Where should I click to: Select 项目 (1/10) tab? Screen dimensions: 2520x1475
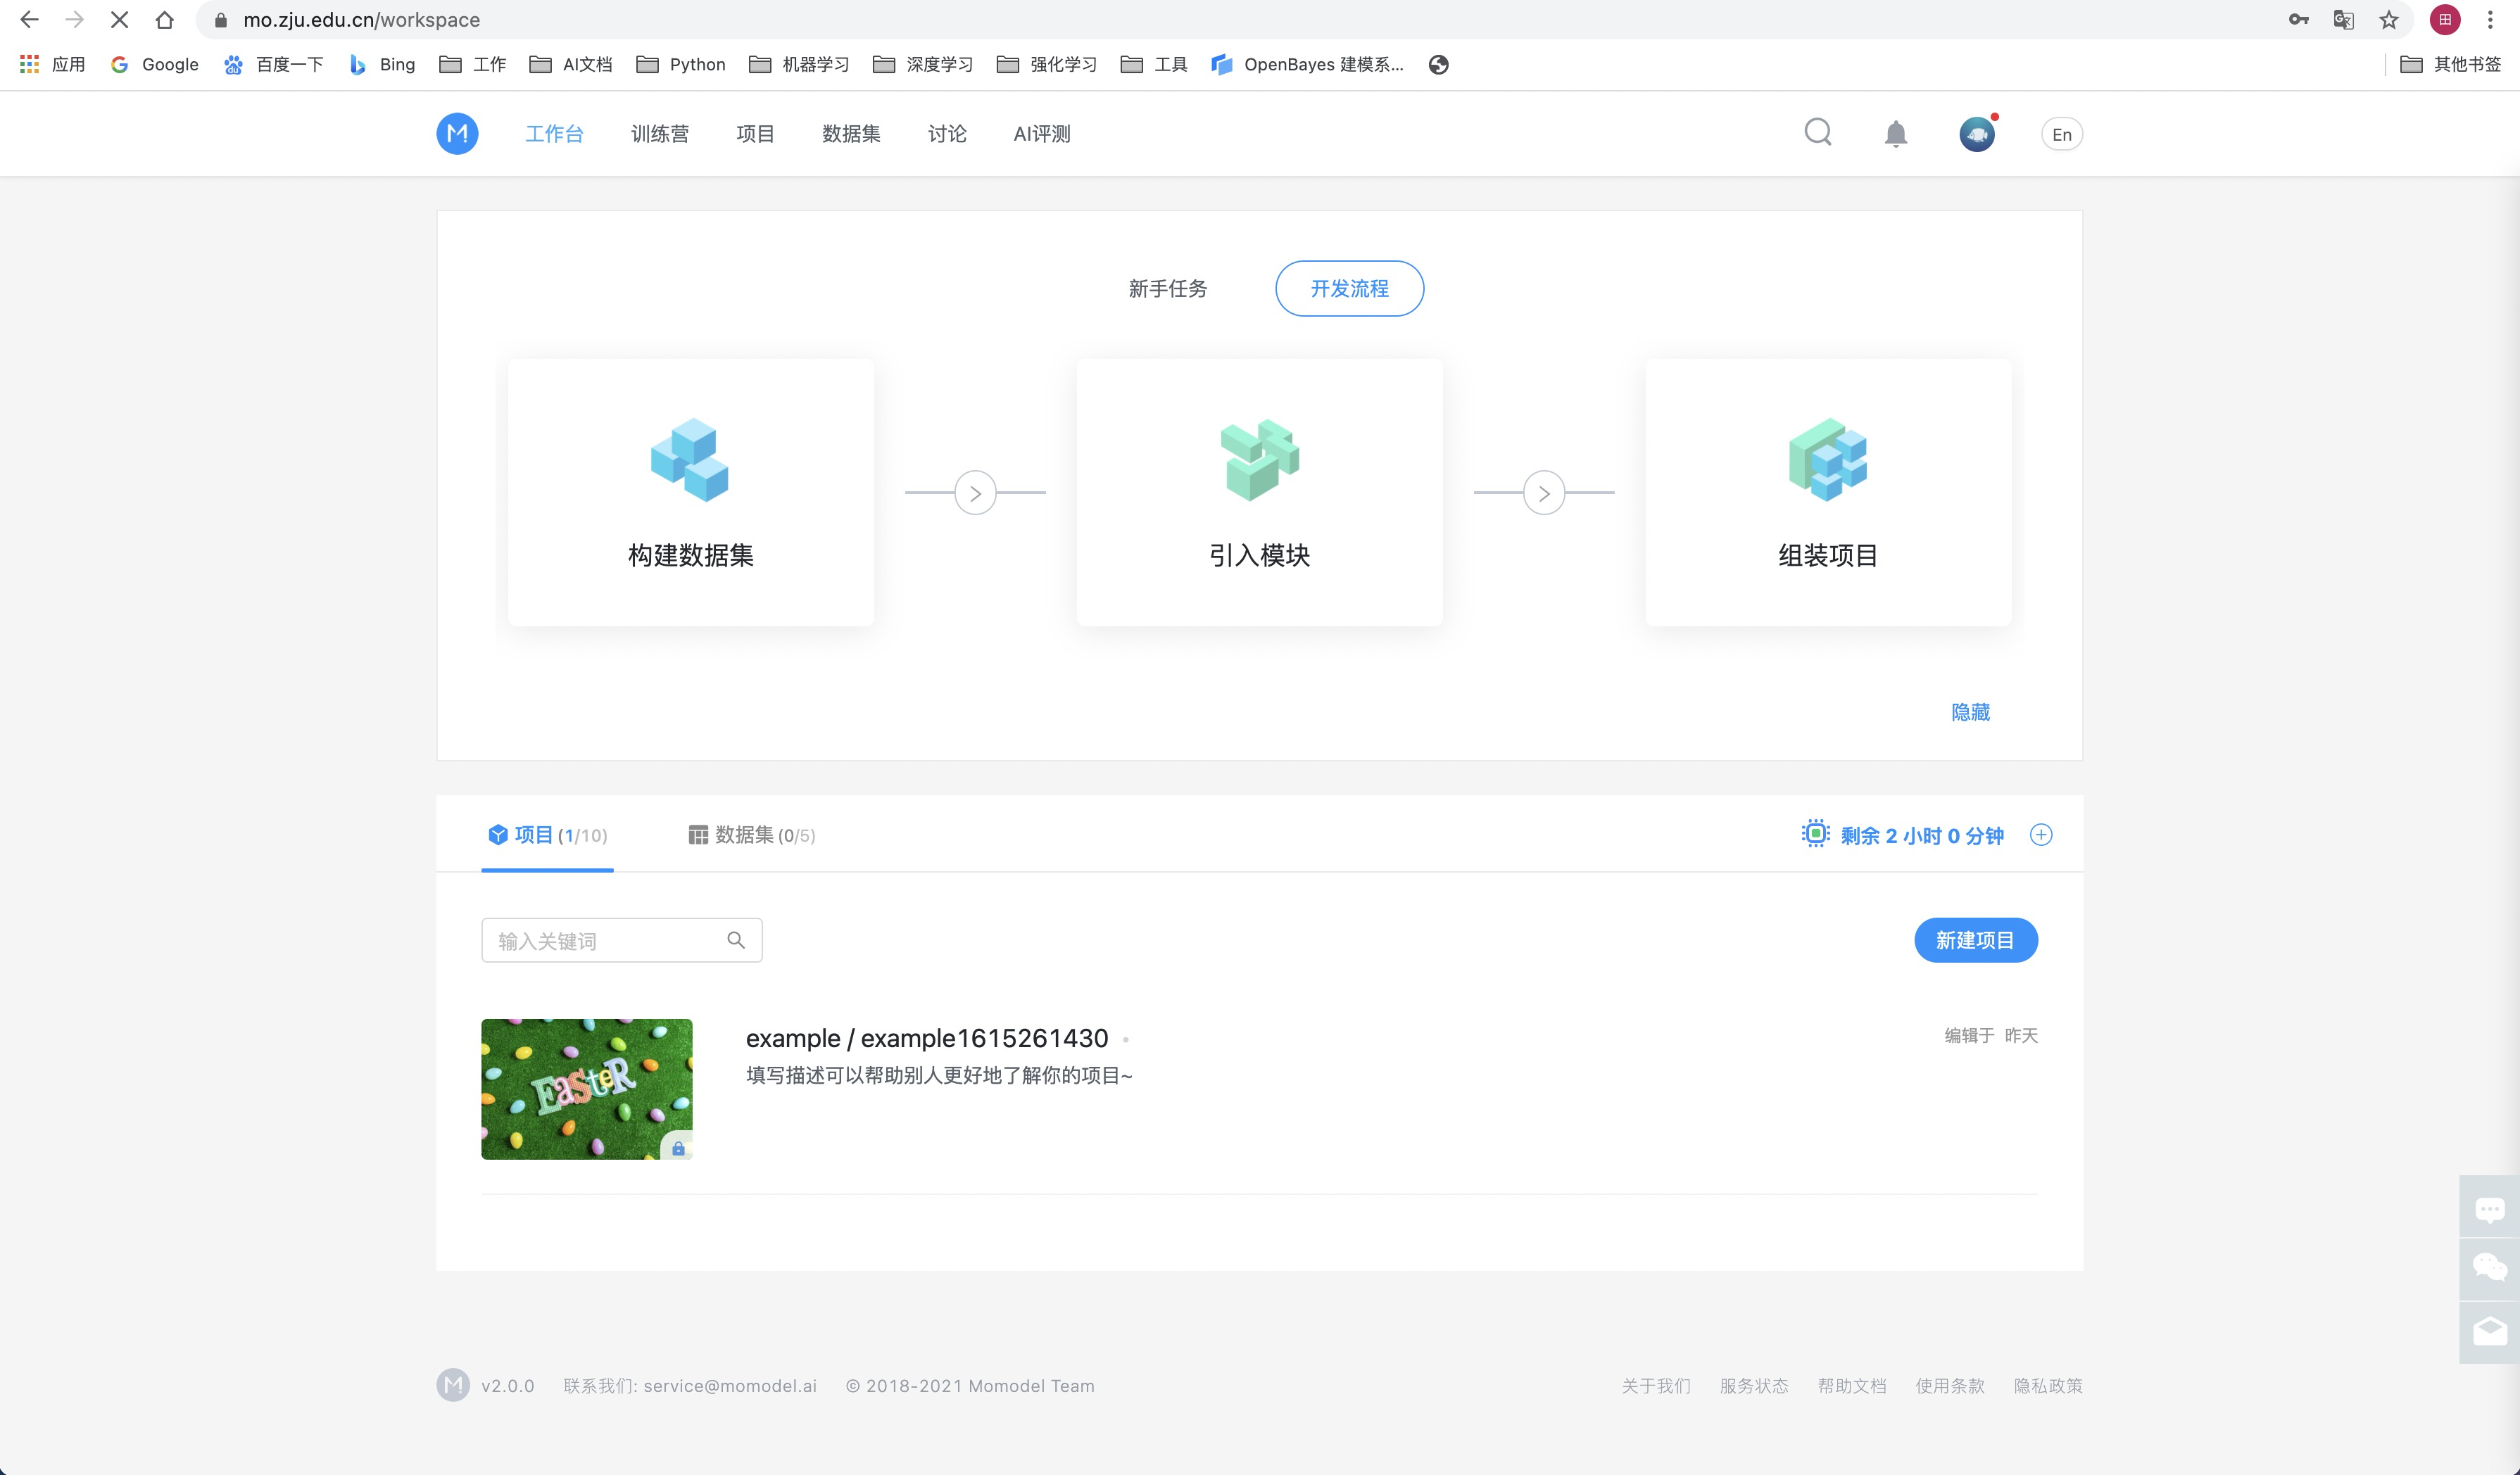[x=547, y=835]
